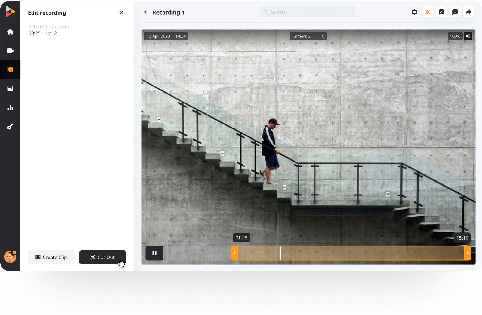
Task: Click the 12 Apr, 2020 14:24 timestamp
Action: (x=166, y=36)
